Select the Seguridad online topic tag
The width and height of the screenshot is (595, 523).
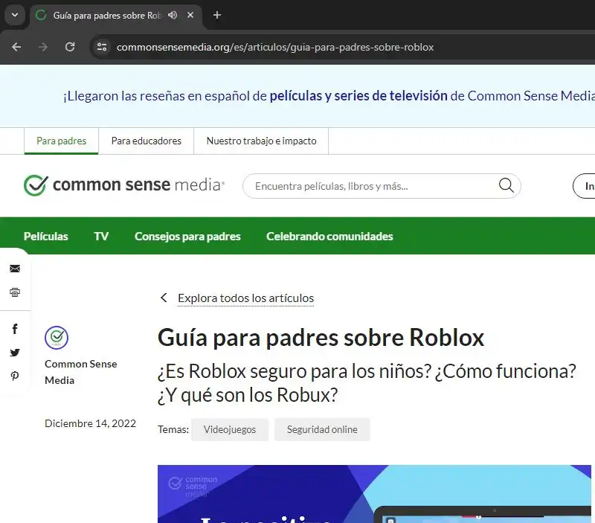pos(322,429)
